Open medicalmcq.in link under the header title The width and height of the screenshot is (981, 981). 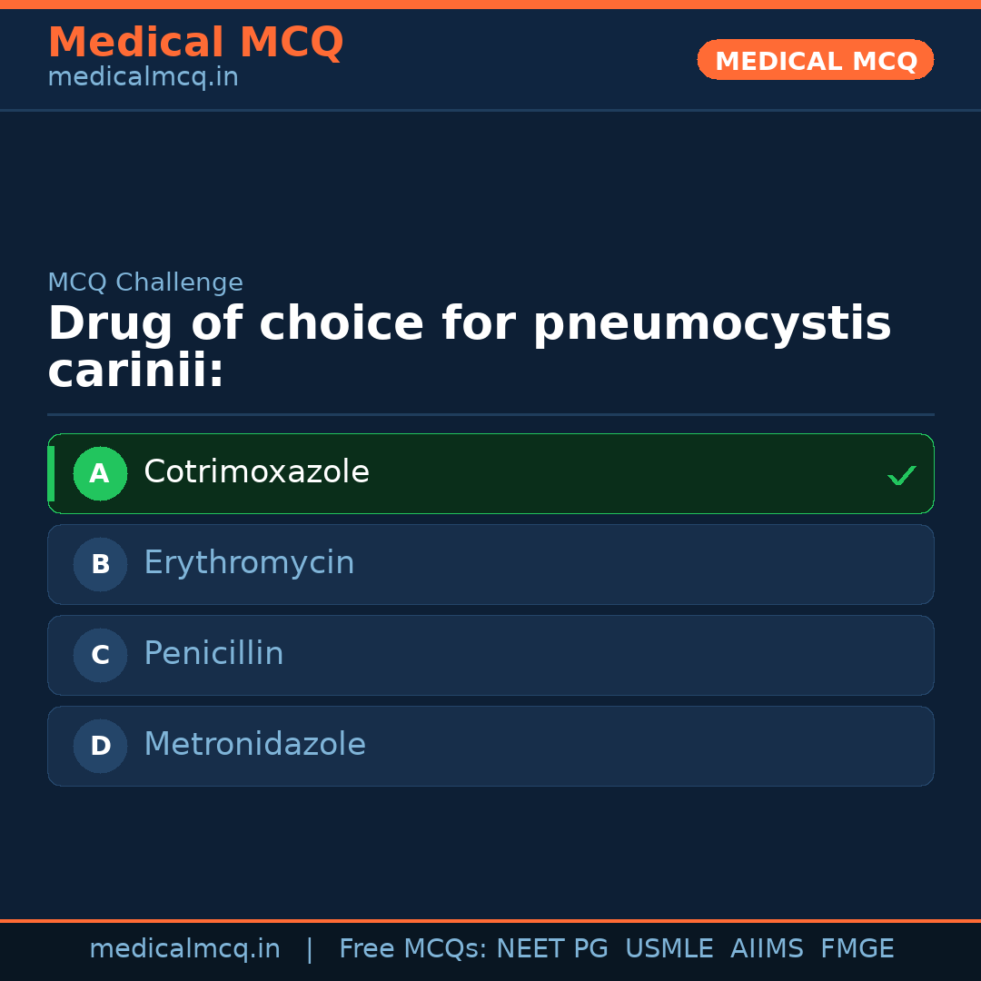[143, 77]
